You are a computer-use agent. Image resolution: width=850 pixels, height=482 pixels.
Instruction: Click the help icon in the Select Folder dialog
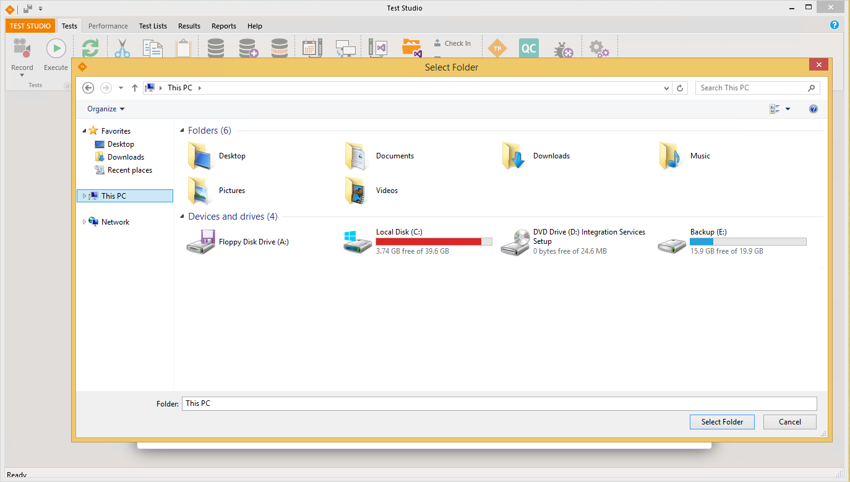pos(814,109)
